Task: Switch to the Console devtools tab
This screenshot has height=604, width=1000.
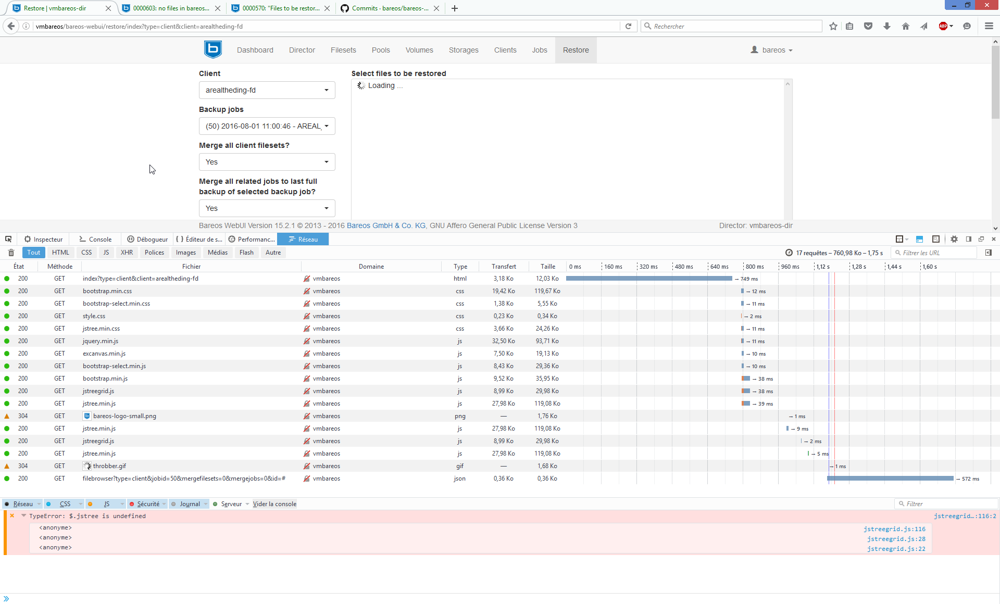Action: pyautogui.click(x=95, y=239)
